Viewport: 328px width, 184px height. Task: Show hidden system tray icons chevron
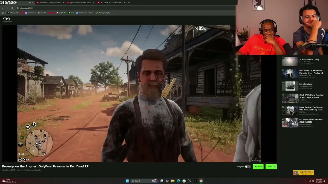click(x=306, y=181)
